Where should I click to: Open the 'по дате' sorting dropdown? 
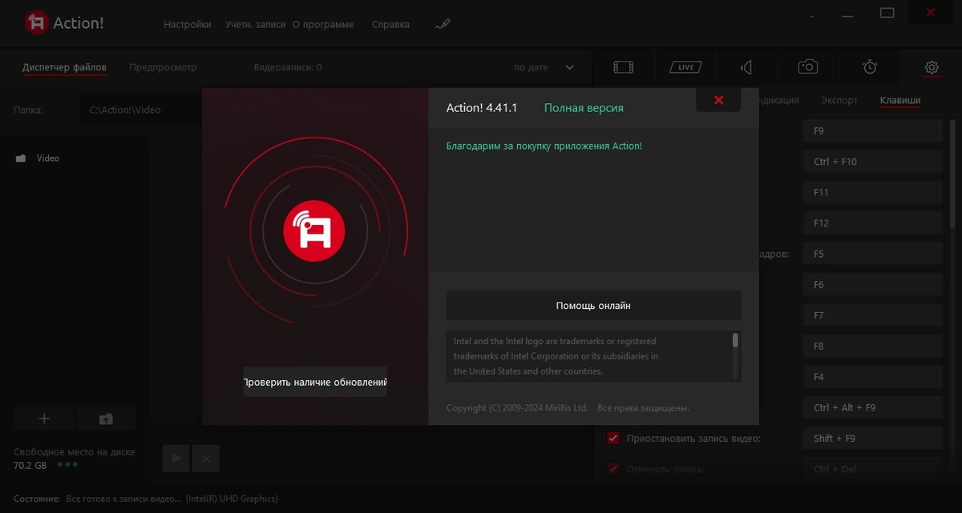(544, 67)
